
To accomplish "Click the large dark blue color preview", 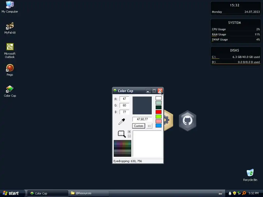I will (x=142, y=105).
